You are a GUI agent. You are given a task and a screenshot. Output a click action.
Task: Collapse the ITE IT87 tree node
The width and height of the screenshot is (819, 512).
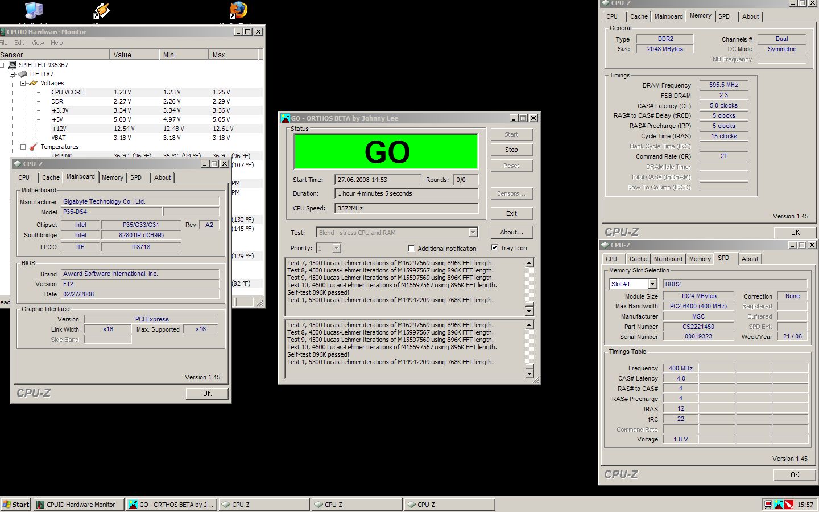[12, 74]
